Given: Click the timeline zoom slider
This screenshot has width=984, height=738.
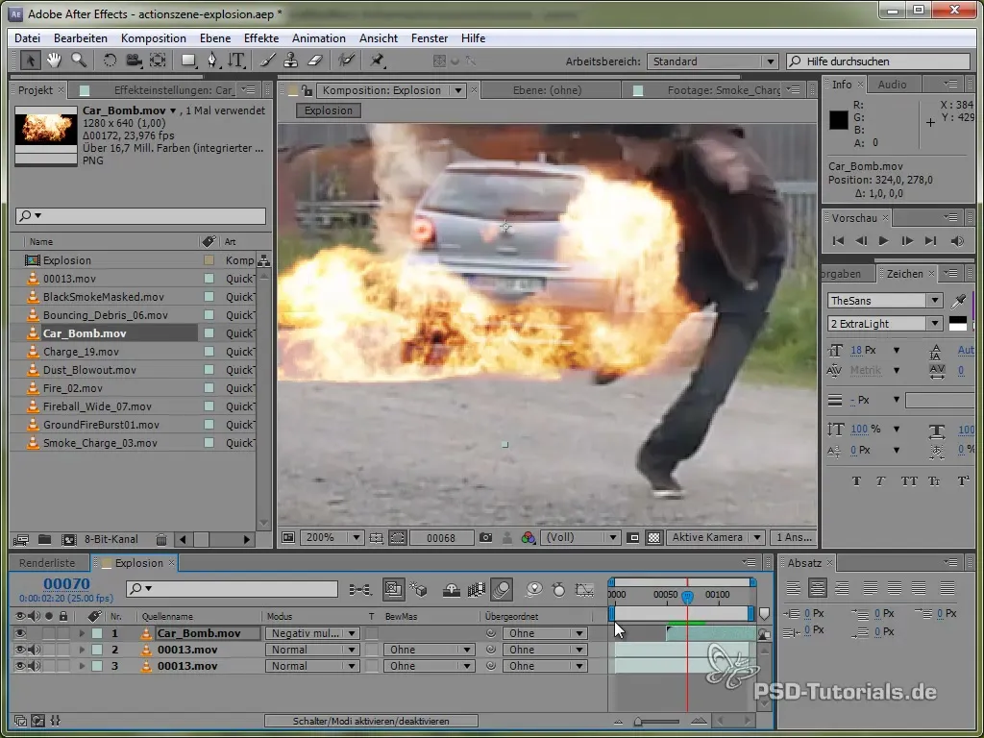Looking at the screenshot, I should tap(656, 722).
